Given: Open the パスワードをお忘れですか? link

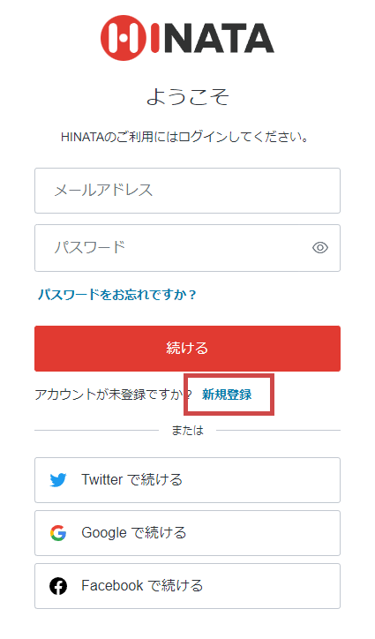Looking at the screenshot, I should point(117,294).
